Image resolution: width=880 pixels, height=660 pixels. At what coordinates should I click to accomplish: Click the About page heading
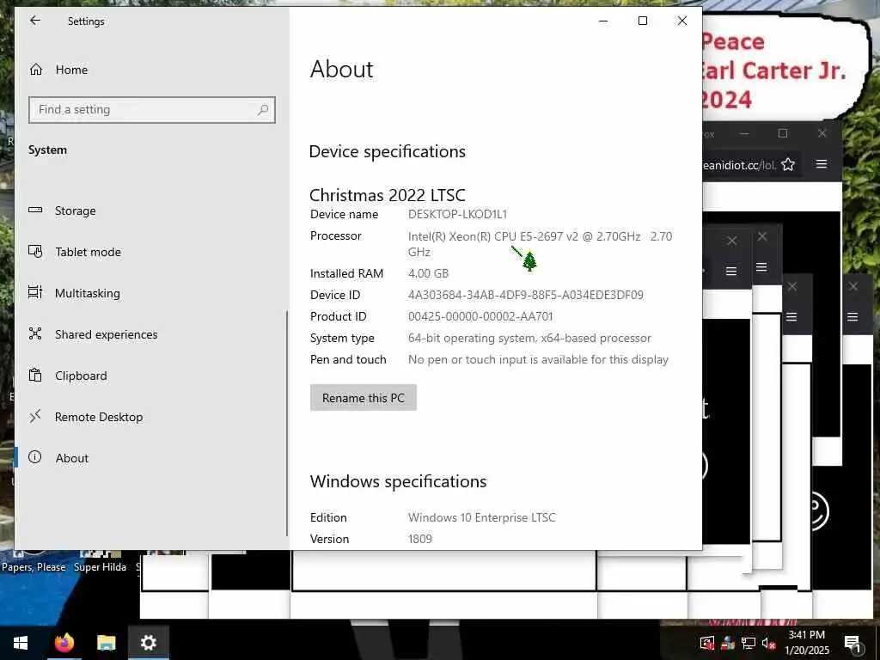tap(341, 69)
